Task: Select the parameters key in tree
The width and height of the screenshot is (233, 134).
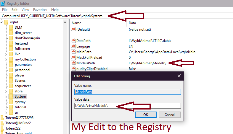Action: (23, 65)
